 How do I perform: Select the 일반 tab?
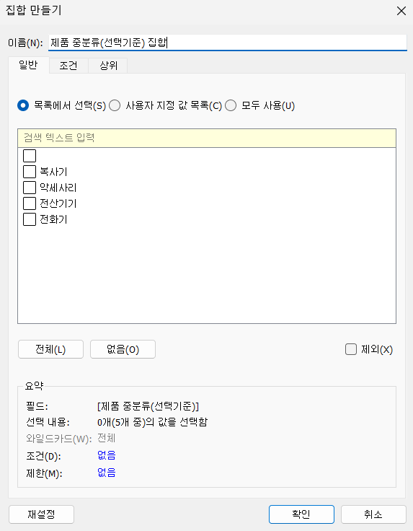28,65
